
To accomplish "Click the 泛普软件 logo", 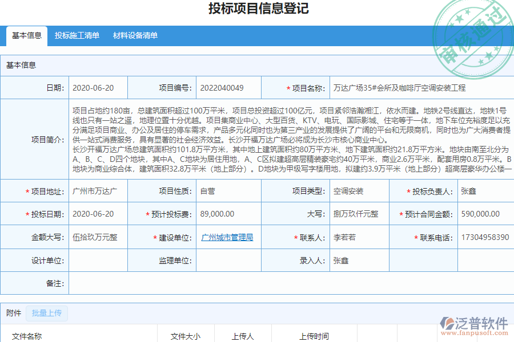I will coord(471,322).
